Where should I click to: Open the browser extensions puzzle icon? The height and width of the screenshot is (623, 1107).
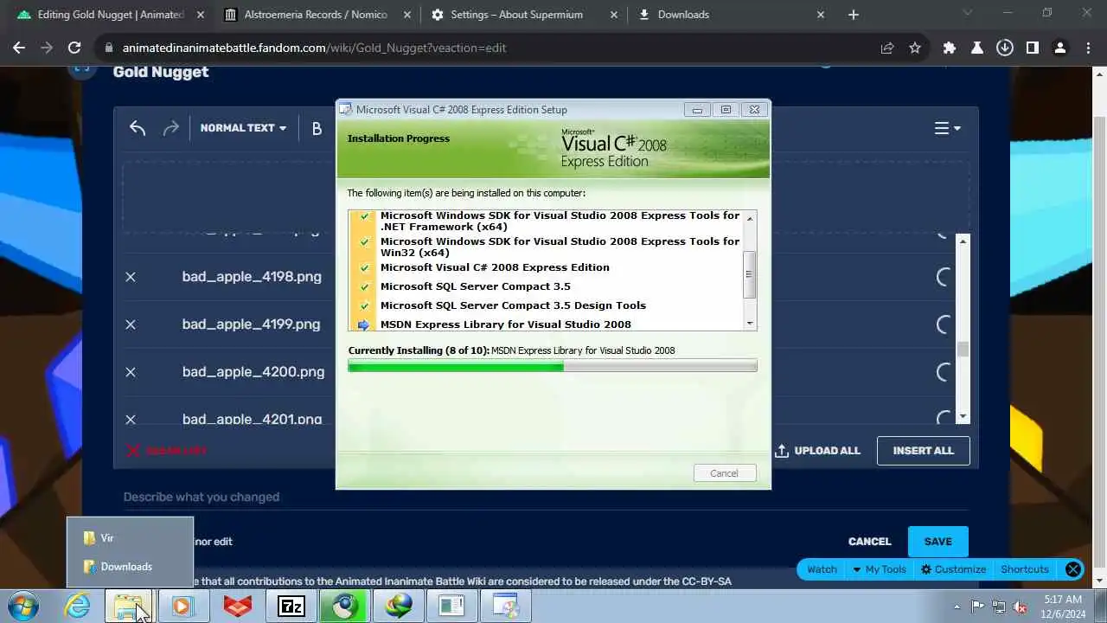pos(950,48)
